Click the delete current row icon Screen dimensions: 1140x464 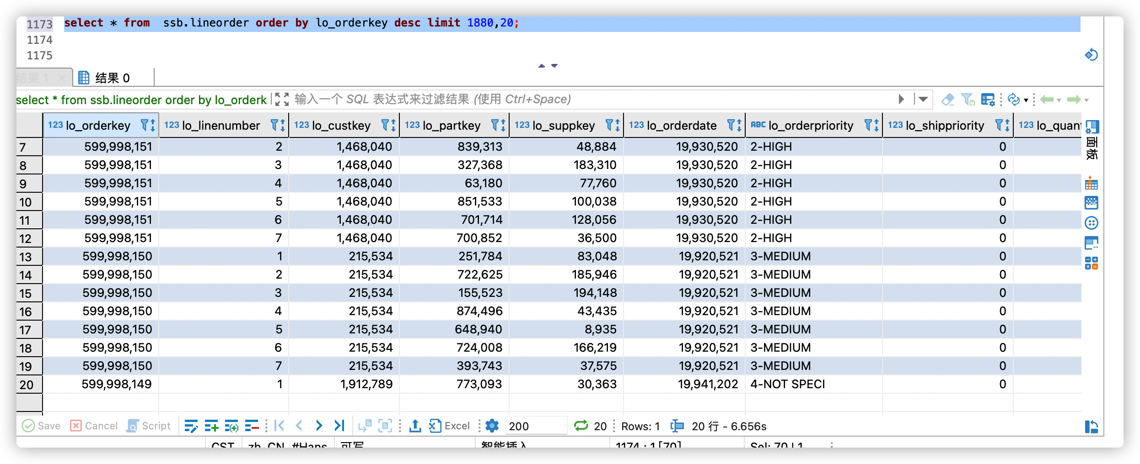[x=251, y=426]
